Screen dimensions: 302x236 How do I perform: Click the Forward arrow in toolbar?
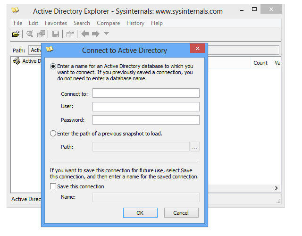[96, 34]
